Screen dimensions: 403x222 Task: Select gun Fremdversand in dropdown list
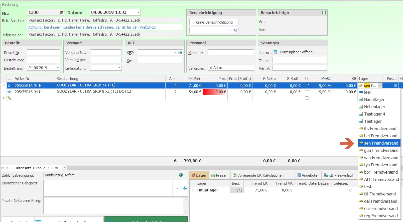pyautogui.click(x=379, y=150)
